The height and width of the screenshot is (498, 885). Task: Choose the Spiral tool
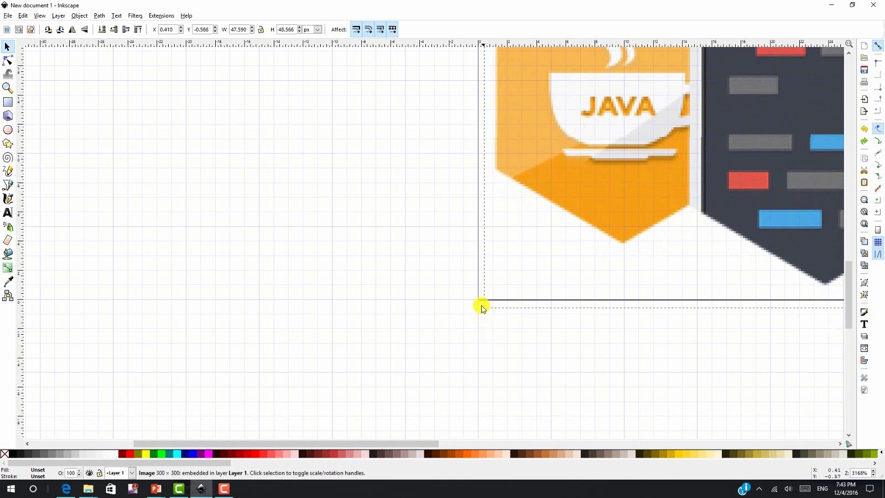pyautogui.click(x=8, y=158)
